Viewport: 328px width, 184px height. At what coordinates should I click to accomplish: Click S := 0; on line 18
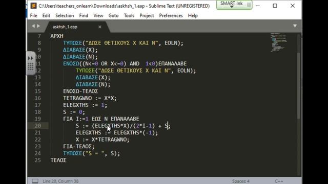pyautogui.click(x=74, y=112)
